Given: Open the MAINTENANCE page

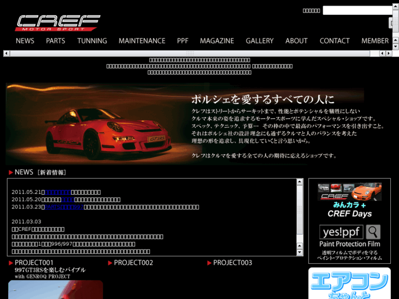Looking at the screenshot, I should (x=142, y=41).
